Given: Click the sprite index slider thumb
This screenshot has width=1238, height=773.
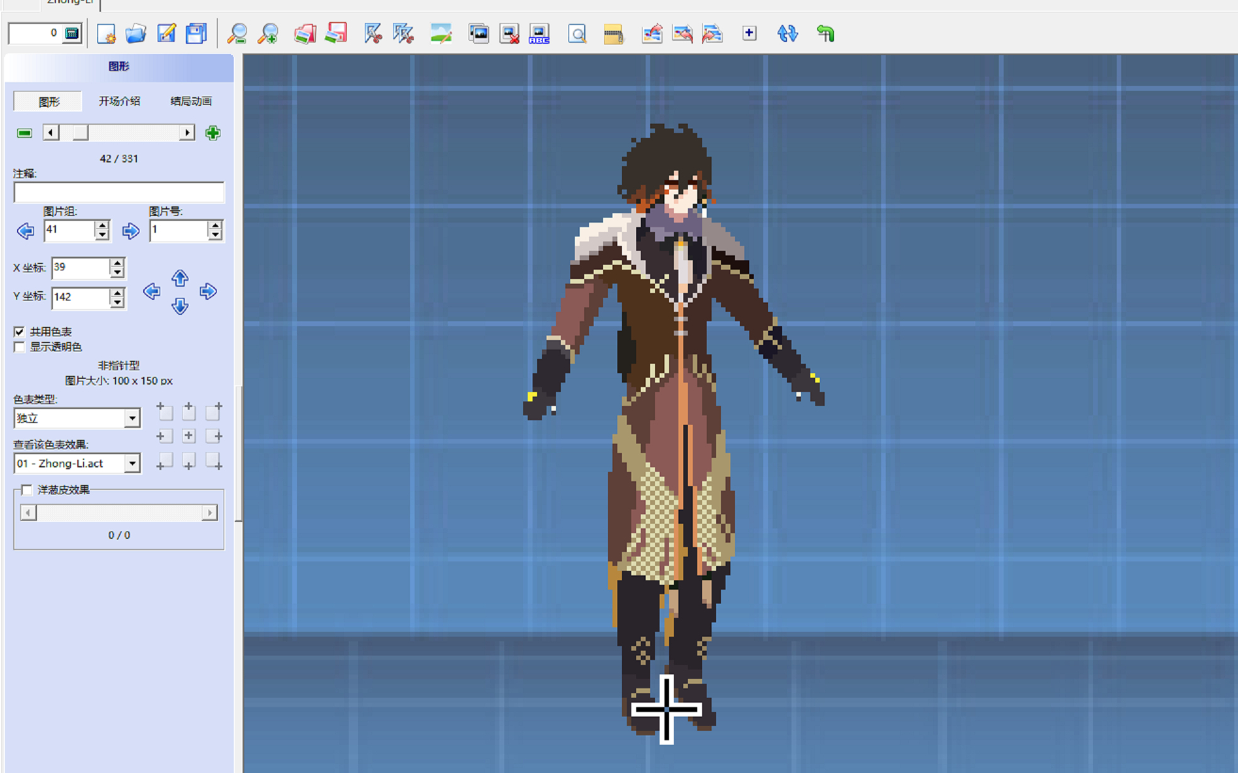Looking at the screenshot, I should [x=80, y=133].
